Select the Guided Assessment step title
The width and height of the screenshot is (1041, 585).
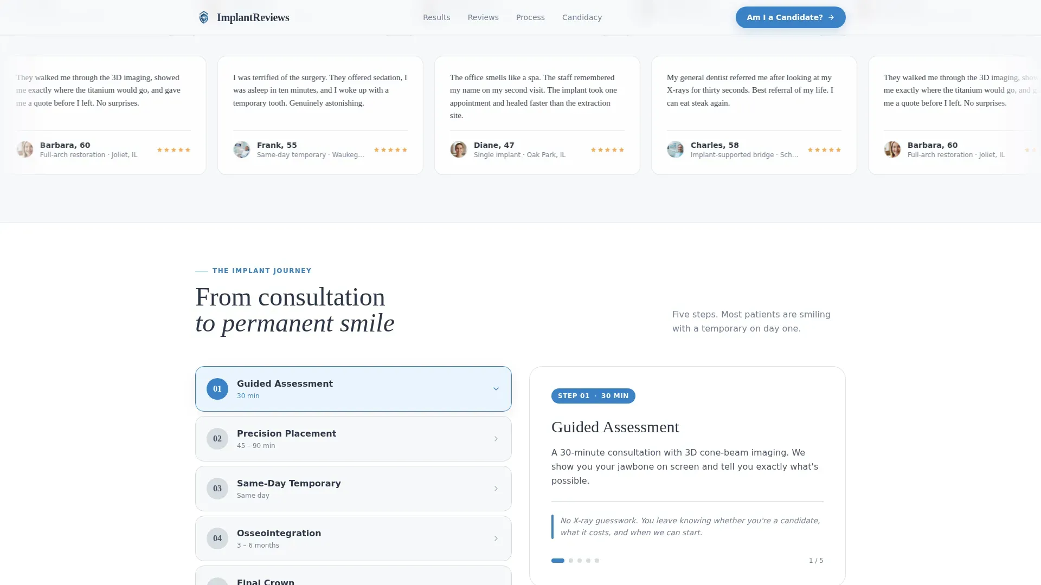(x=285, y=383)
